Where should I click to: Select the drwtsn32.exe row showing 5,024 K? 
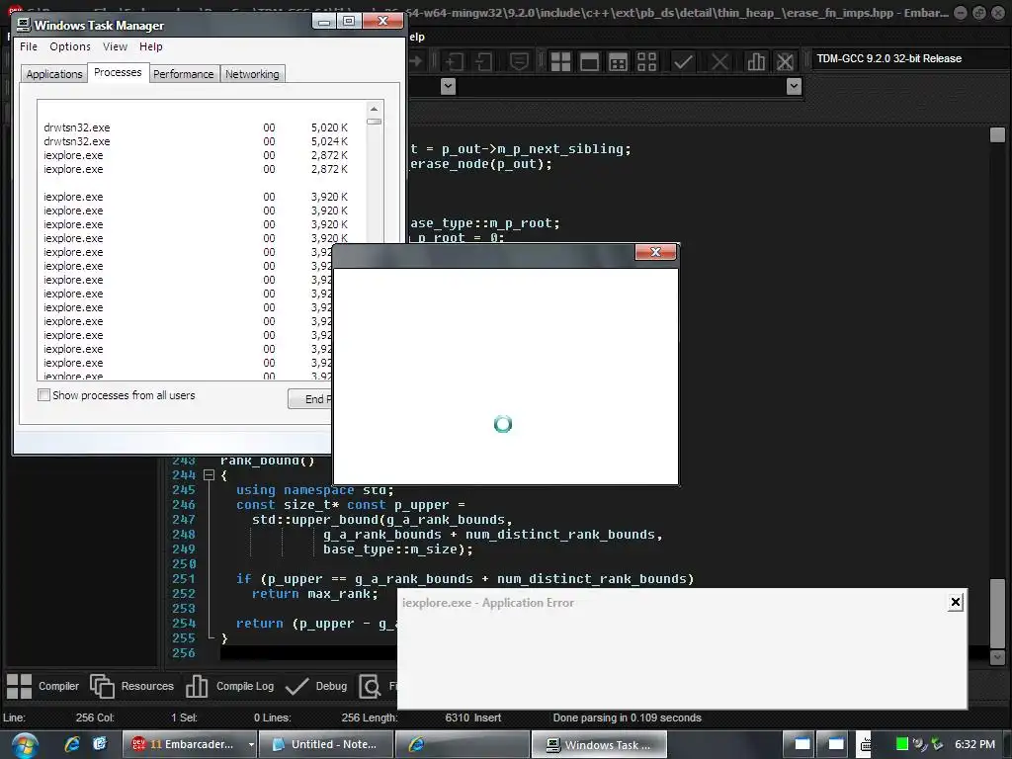pyautogui.click(x=197, y=141)
